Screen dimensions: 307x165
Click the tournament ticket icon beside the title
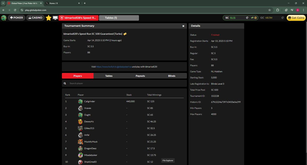125,34
